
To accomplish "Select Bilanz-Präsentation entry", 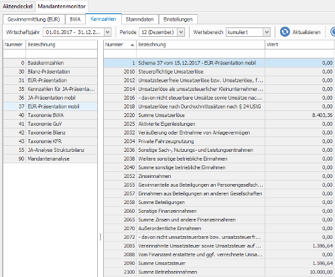I will coord(50,72).
